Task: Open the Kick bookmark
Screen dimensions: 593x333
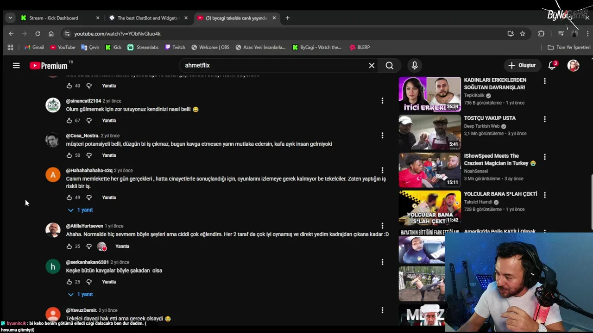Action: 114,47
